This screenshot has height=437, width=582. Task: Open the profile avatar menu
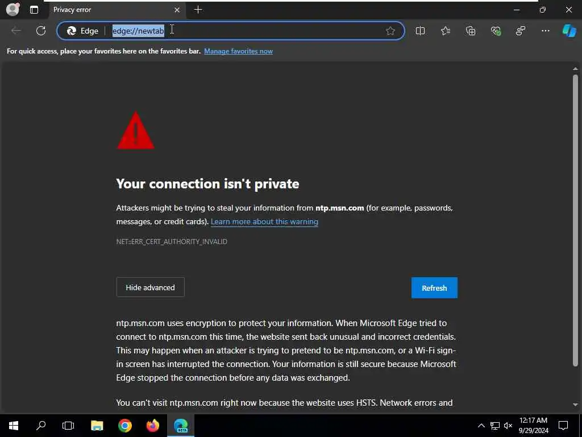13,9
